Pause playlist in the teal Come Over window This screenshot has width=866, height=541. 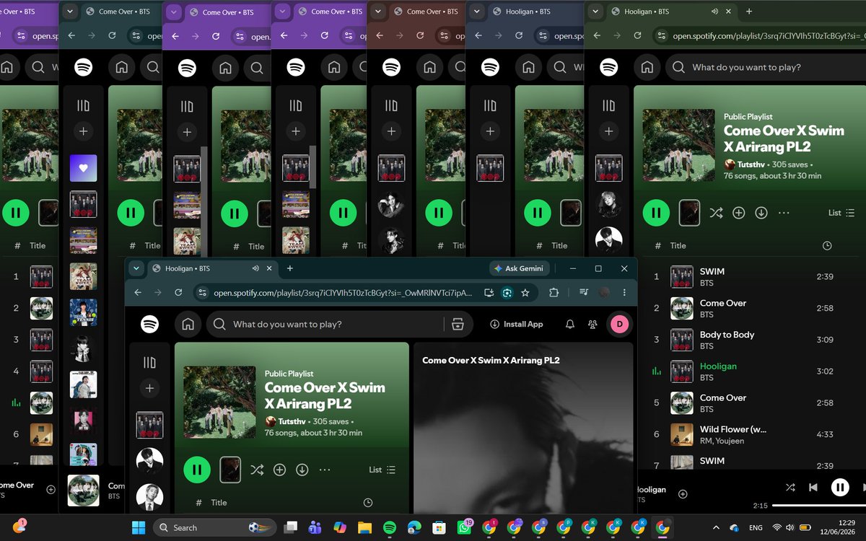pyautogui.click(x=131, y=213)
